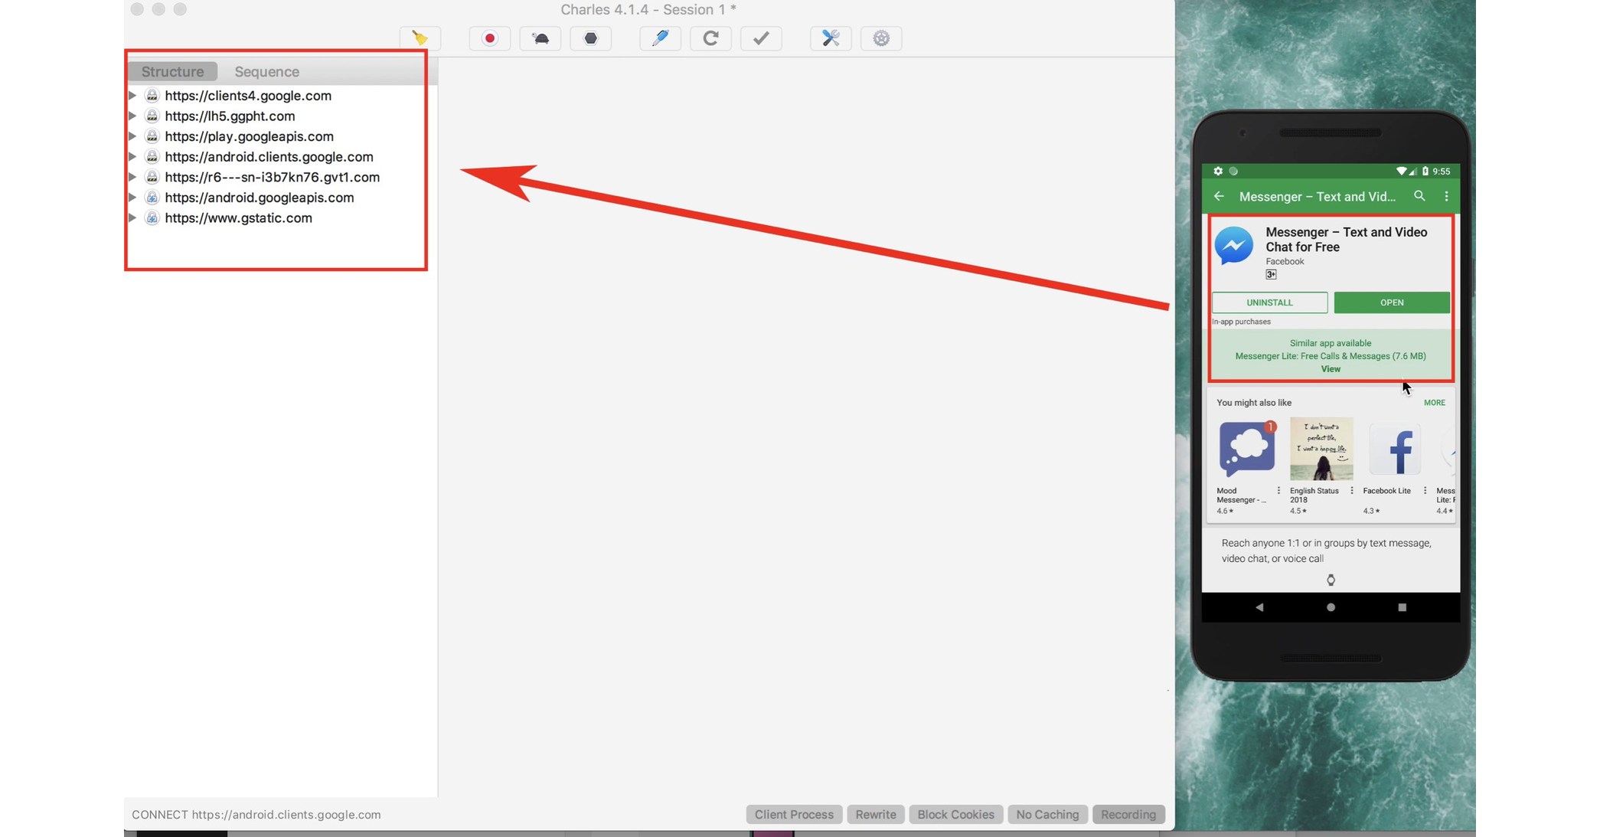Enable throttling with the turtle icon
The width and height of the screenshot is (1600, 837).
tap(540, 38)
